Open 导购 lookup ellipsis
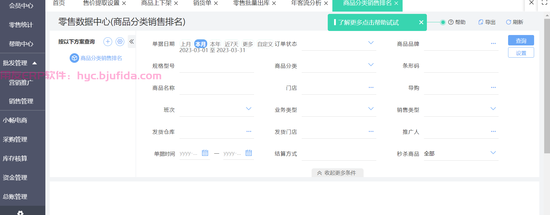This screenshot has height=215, width=550. (493, 87)
